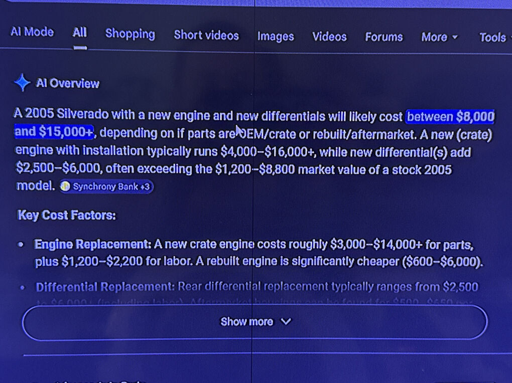Select the All results tab

(79, 33)
